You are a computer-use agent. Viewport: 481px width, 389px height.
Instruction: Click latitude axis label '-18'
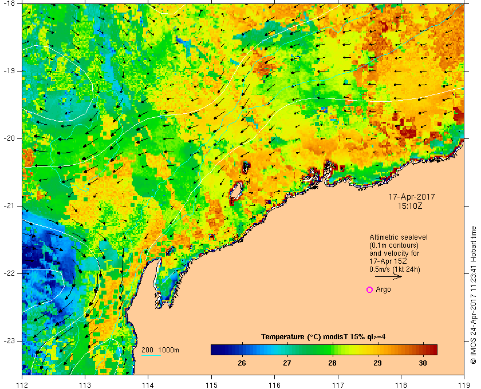[9, 2]
